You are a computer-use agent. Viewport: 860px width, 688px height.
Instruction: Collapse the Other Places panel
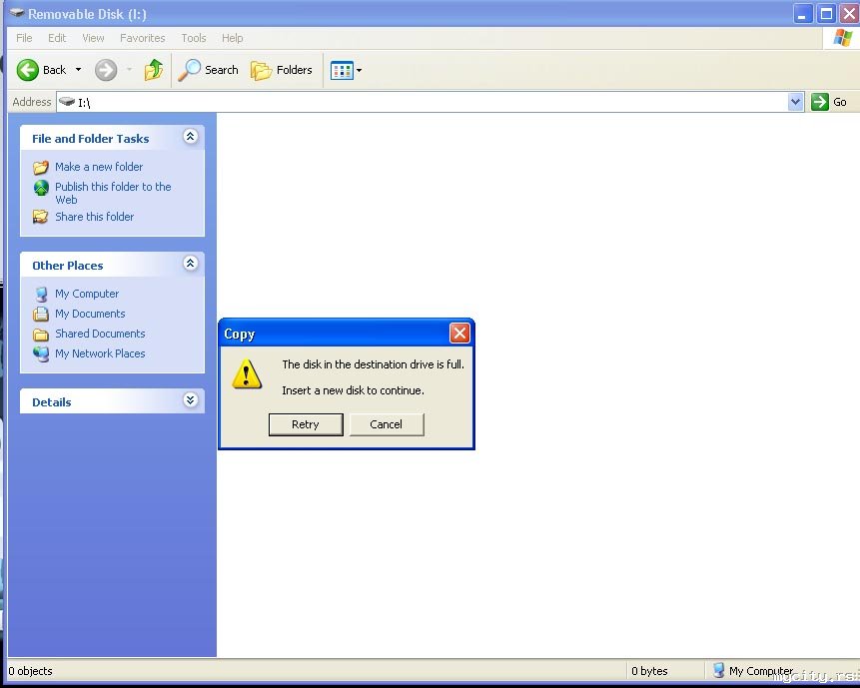click(x=191, y=264)
